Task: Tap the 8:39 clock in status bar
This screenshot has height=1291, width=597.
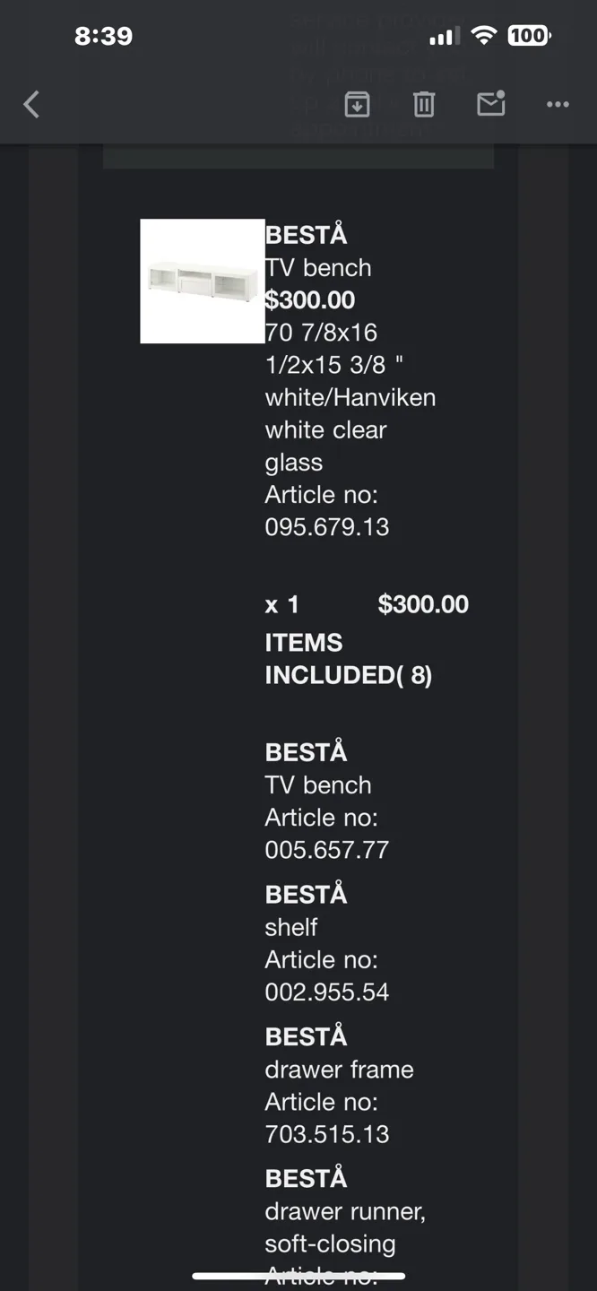Action: pos(103,36)
